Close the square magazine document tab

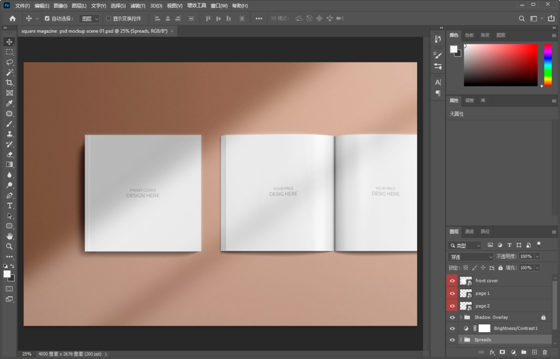click(172, 31)
